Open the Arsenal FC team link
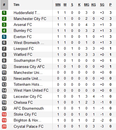The height and width of the screenshot is (130, 116). point(23,25)
